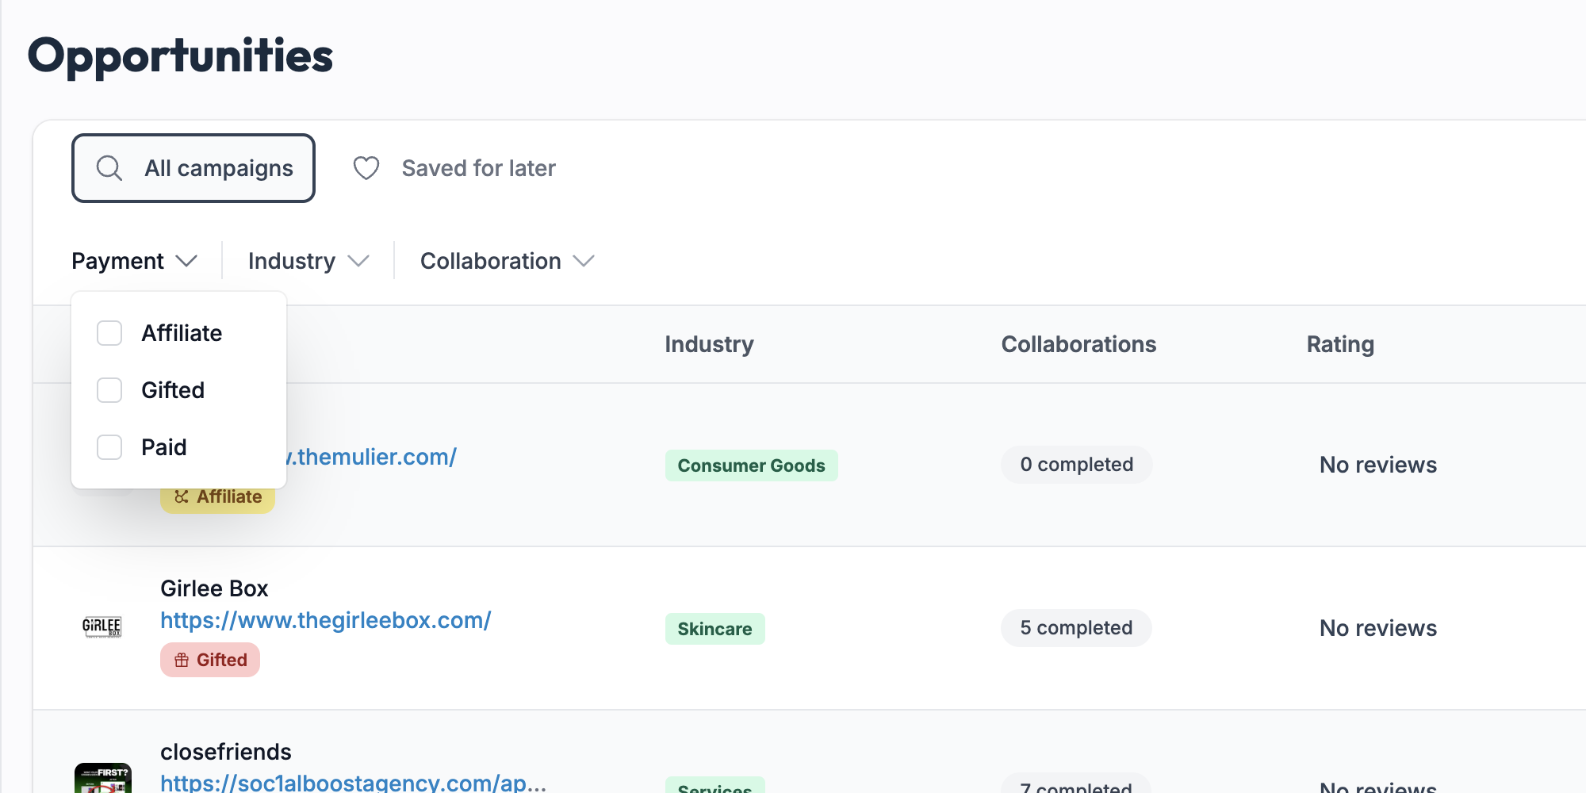Click the Girlee Box campaign name
The width and height of the screenshot is (1586, 793).
point(214,588)
